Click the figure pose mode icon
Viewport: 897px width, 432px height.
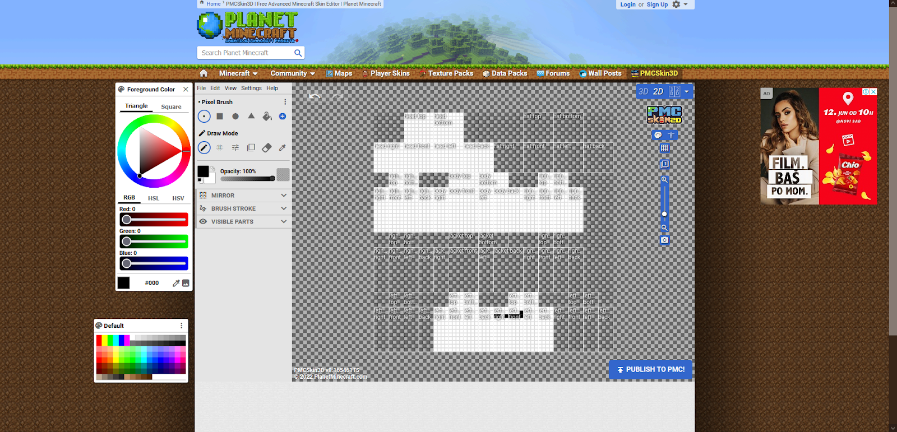point(671,135)
